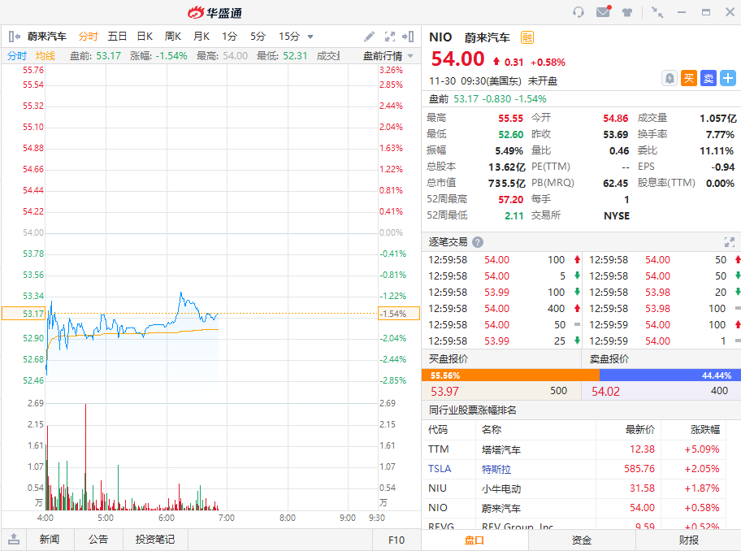Minimize the 华盛通 window
The width and height of the screenshot is (741, 551).
pos(682,12)
